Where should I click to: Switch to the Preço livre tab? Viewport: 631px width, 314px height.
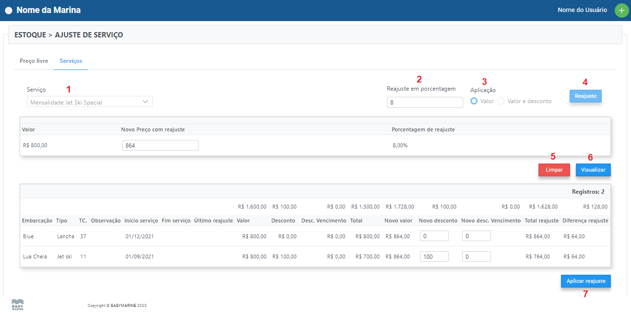tap(34, 61)
